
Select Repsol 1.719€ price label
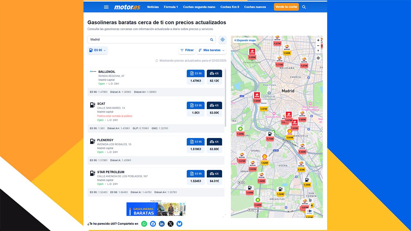click(x=279, y=65)
